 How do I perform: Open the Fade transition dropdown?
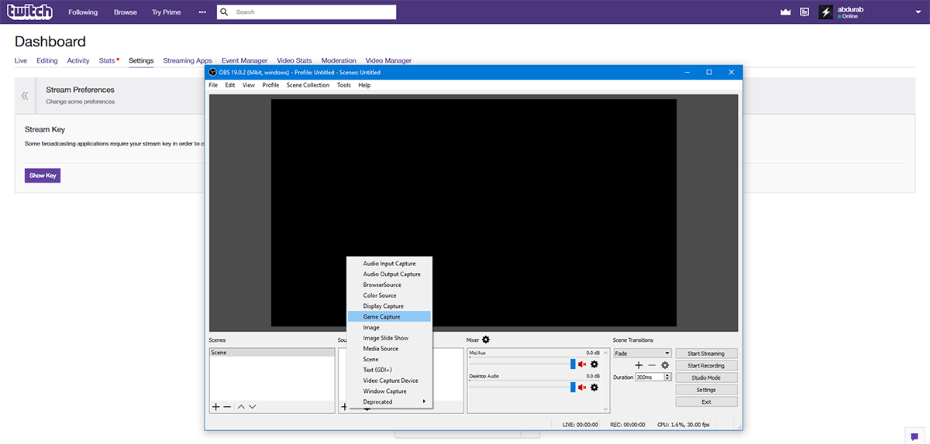point(642,353)
